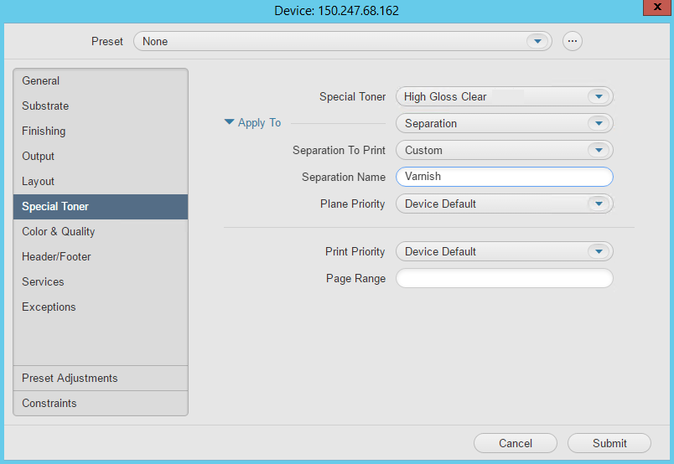
Task: Switch to the General tab
Action: [41, 80]
